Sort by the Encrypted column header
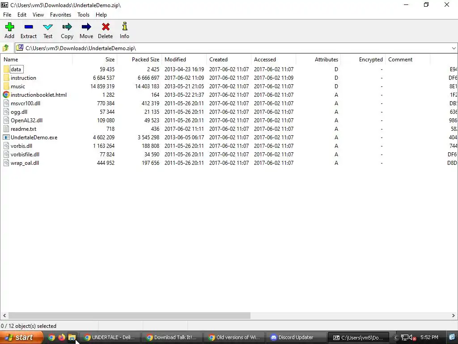This screenshot has width=458, height=344. pos(363,60)
